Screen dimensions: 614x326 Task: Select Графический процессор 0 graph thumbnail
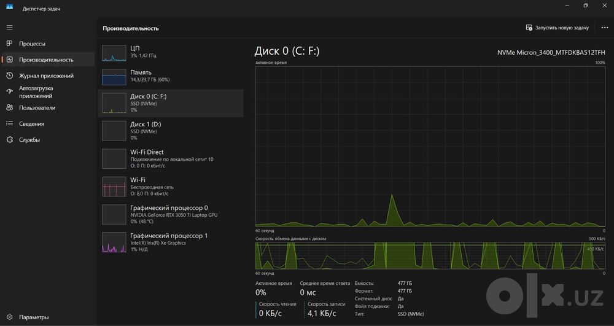114,214
